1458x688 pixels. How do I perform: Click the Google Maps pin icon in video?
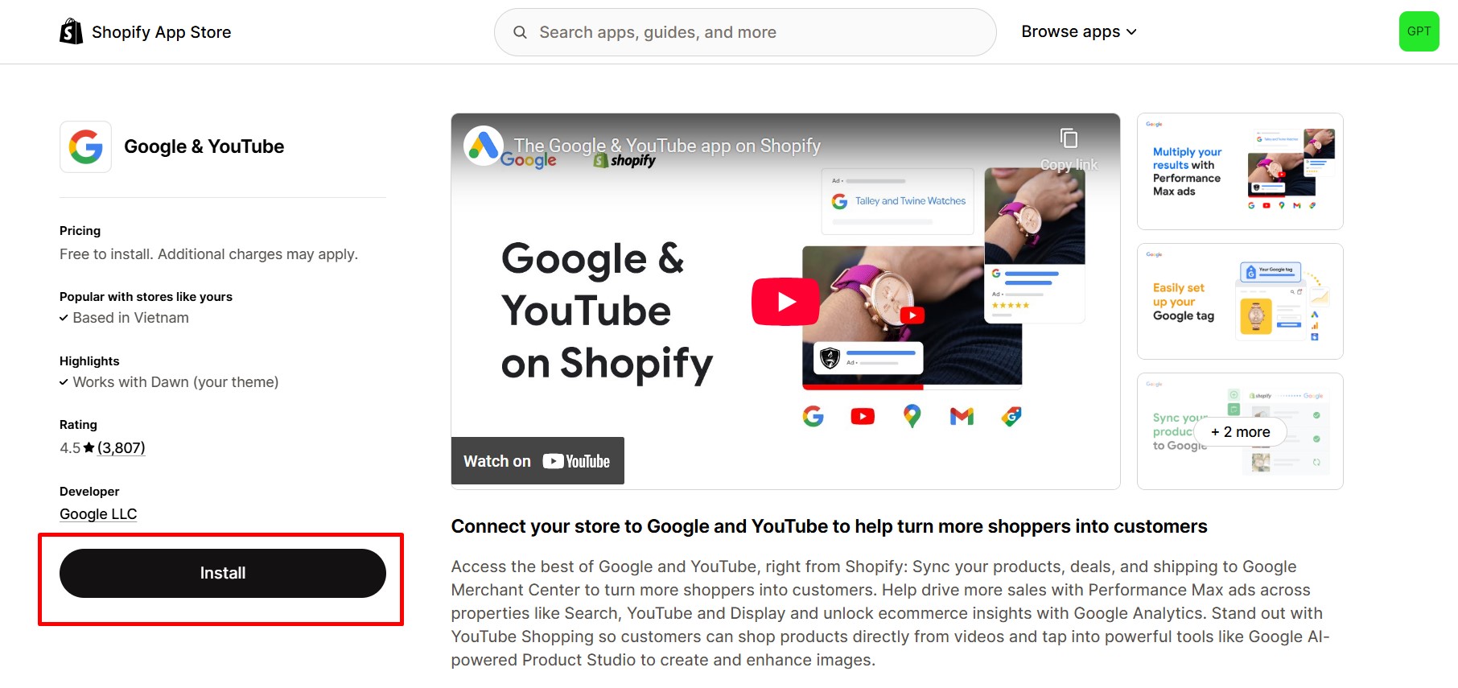click(x=912, y=416)
